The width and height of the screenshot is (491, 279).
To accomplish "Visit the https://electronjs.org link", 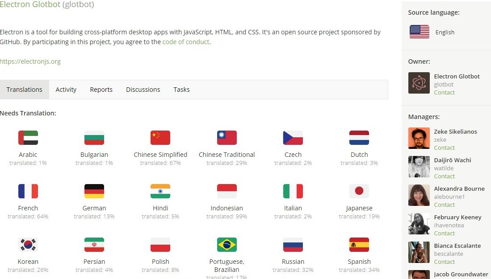I will pos(30,62).
